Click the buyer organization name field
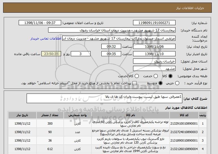The height and width of the screenshot is (154, 218). pos(112,30)
